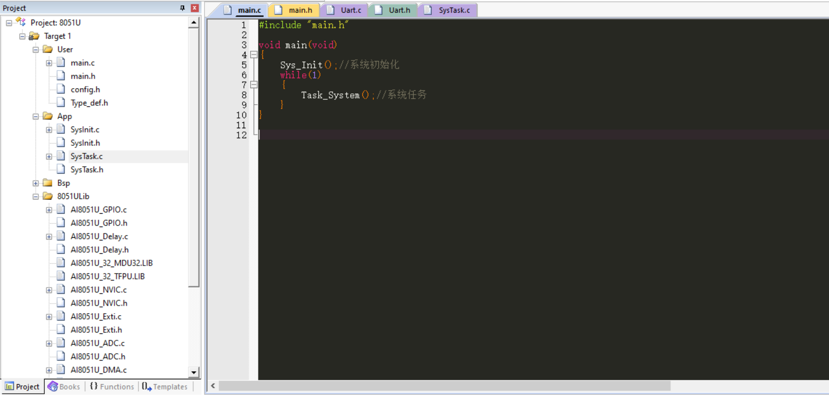Click the editor horizontal scrollbar thumb
The height and width of the screenshot is (397, 829).
click(x=444, y=386)
